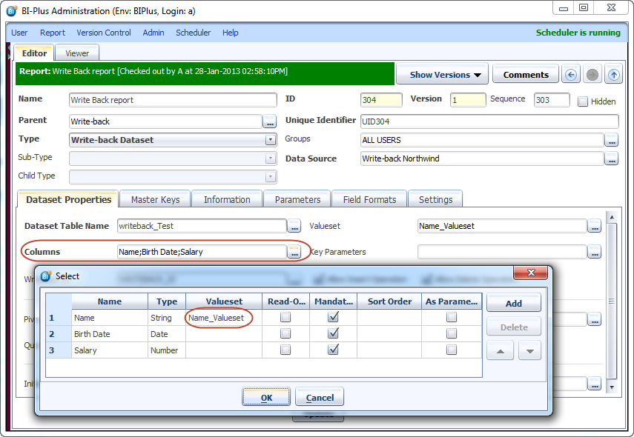Toggle the Hidden checkbox

(583, 101)
